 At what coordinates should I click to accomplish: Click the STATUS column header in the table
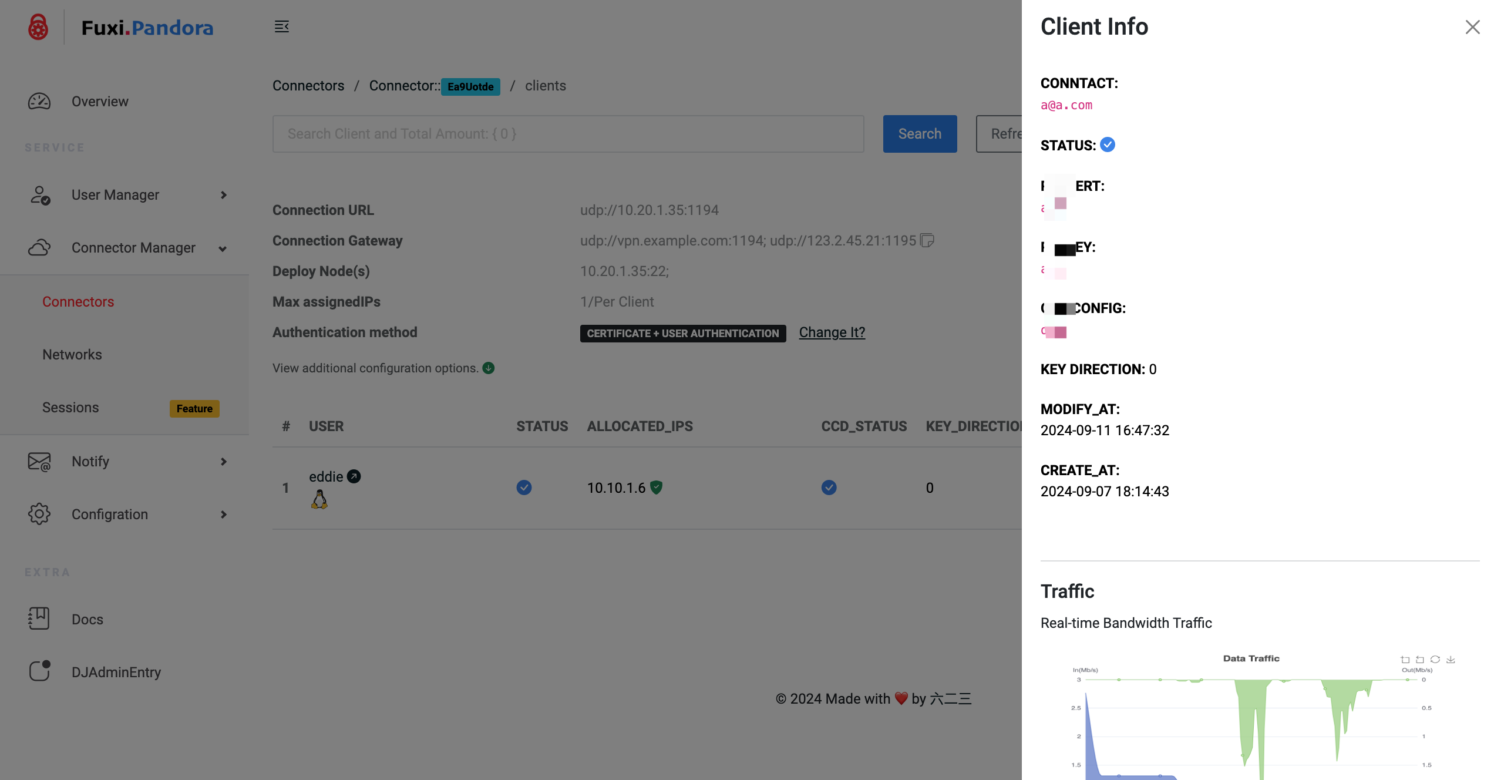click(x=543, y=426)
